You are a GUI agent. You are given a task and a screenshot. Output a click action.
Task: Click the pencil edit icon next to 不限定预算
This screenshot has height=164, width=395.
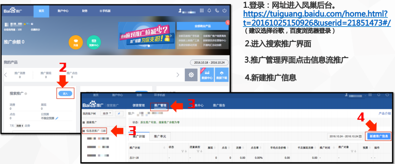pos(57,118)
